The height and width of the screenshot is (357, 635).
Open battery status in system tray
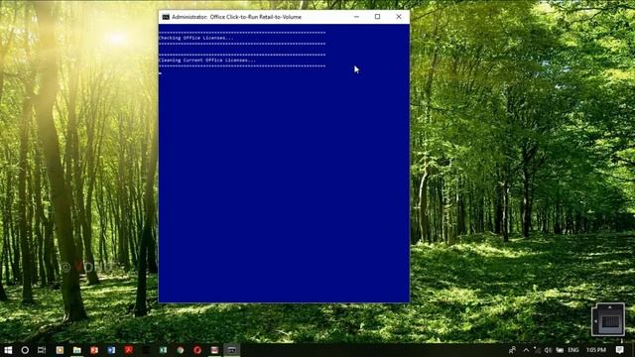pyautogui.click(x=560, y=350)
